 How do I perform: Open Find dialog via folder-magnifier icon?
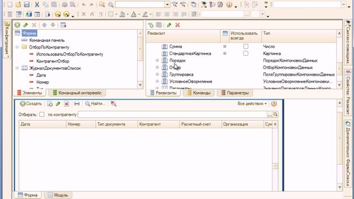tap(102, 4)
